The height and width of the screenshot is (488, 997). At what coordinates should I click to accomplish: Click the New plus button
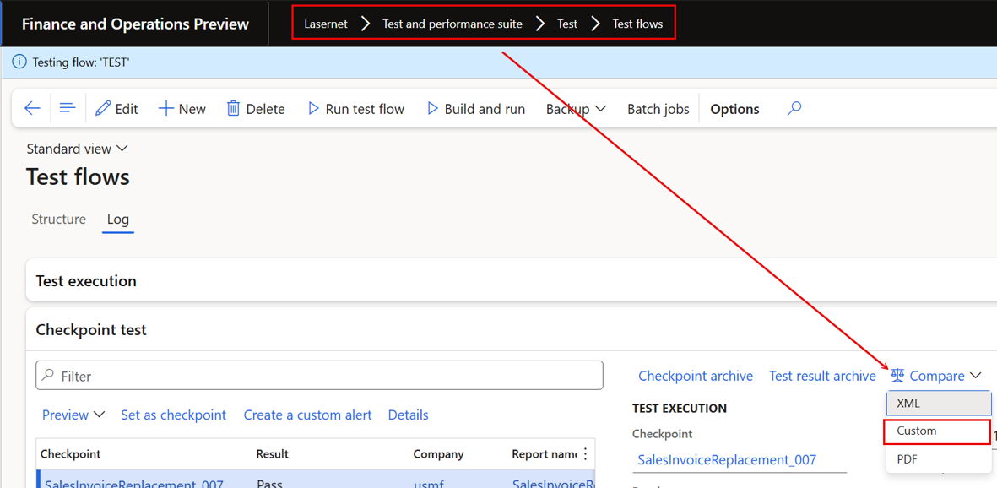(182, 109)
